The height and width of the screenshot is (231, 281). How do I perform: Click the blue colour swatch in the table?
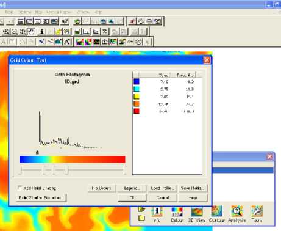(137, 81)
